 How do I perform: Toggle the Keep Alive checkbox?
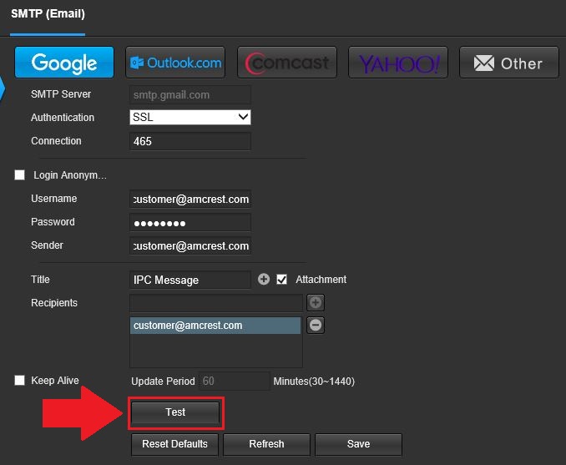(19, 380)
